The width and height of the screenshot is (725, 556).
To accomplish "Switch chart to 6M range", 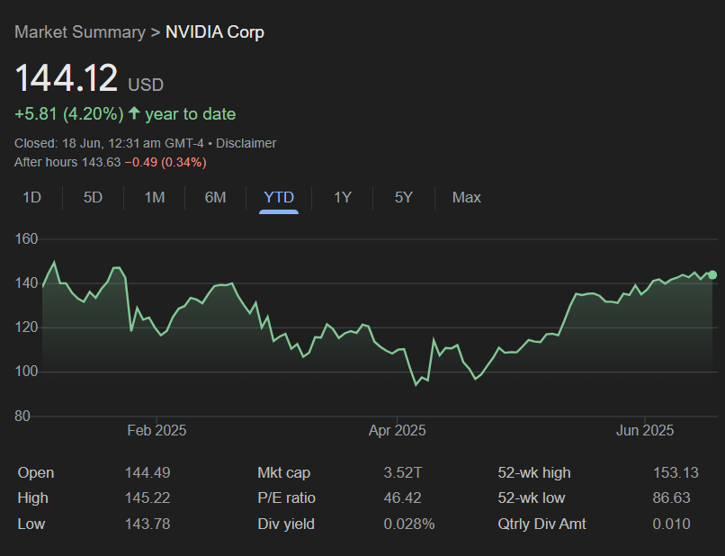I will (216, 198).
